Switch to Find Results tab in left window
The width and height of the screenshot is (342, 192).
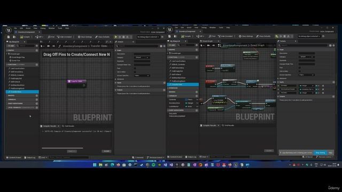tap(68, 126)
